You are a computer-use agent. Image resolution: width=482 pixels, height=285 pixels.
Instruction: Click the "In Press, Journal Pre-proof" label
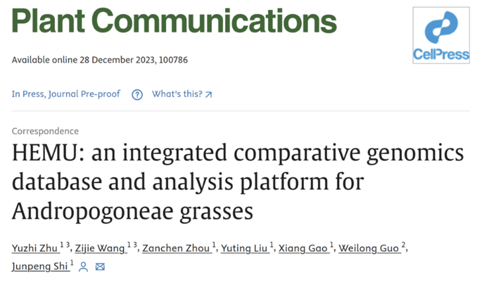click(x=66, y=95)
